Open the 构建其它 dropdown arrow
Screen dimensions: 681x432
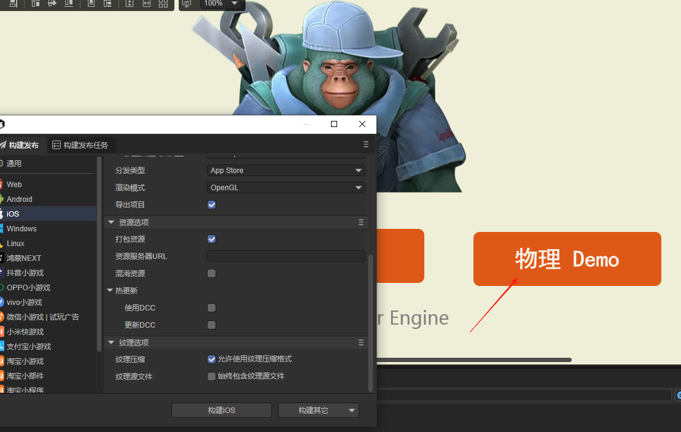click(352, 411)
